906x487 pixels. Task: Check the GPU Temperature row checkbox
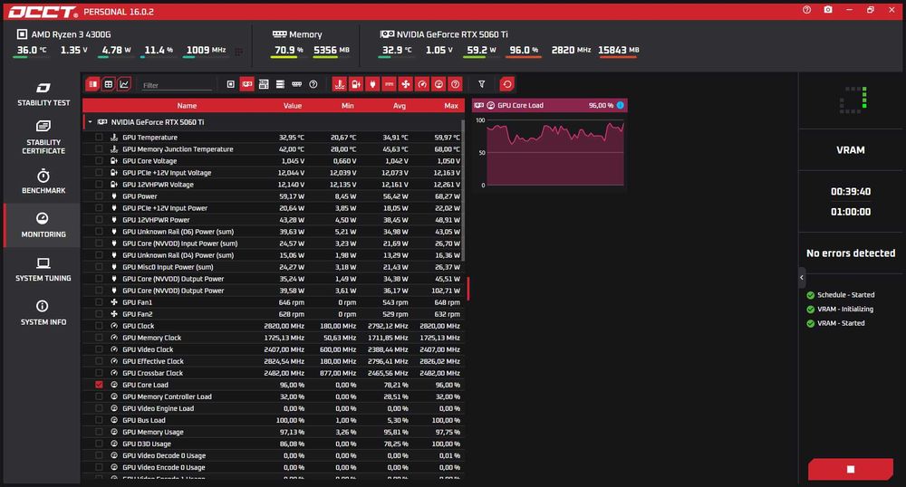tap(99, 138)
